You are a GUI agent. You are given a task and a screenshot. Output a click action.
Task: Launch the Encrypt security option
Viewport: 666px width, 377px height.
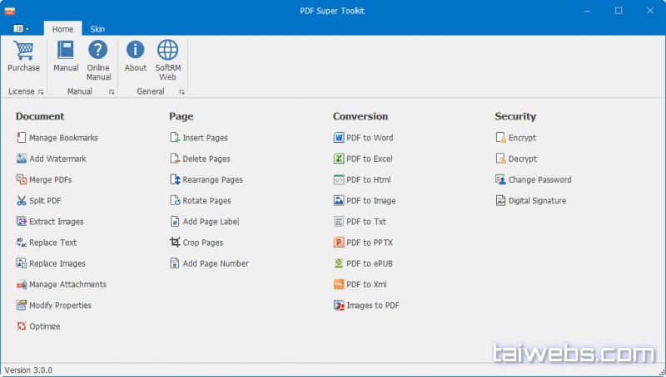(522, 138)
